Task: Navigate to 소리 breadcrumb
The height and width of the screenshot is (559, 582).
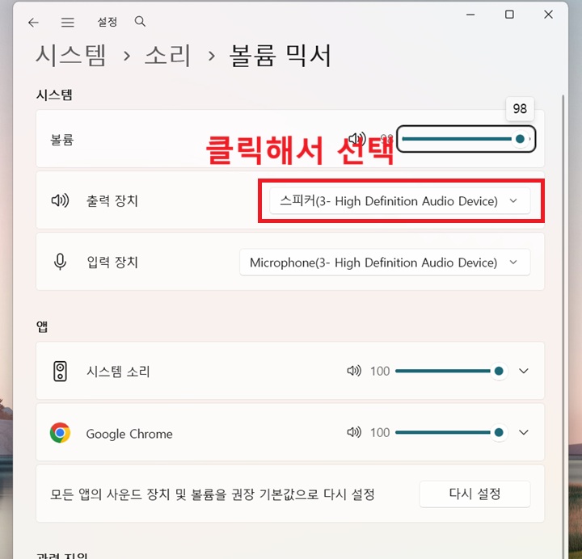Action: 167,56
